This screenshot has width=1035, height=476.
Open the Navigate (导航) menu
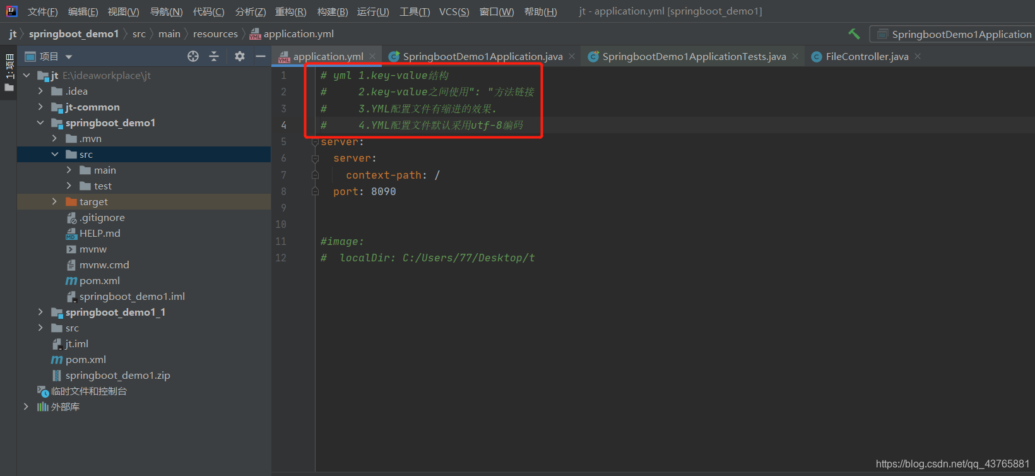click(166, 12)
